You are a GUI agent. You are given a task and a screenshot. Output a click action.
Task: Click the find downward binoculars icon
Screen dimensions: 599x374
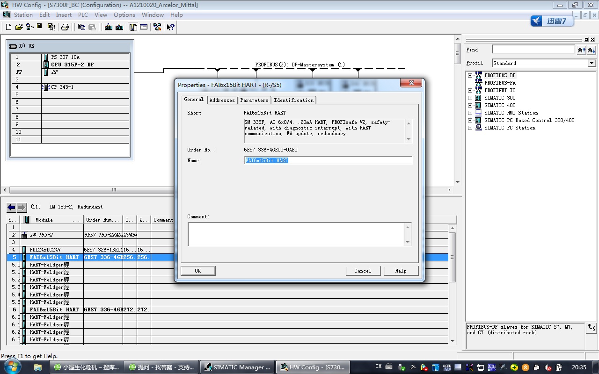[592, 50]
